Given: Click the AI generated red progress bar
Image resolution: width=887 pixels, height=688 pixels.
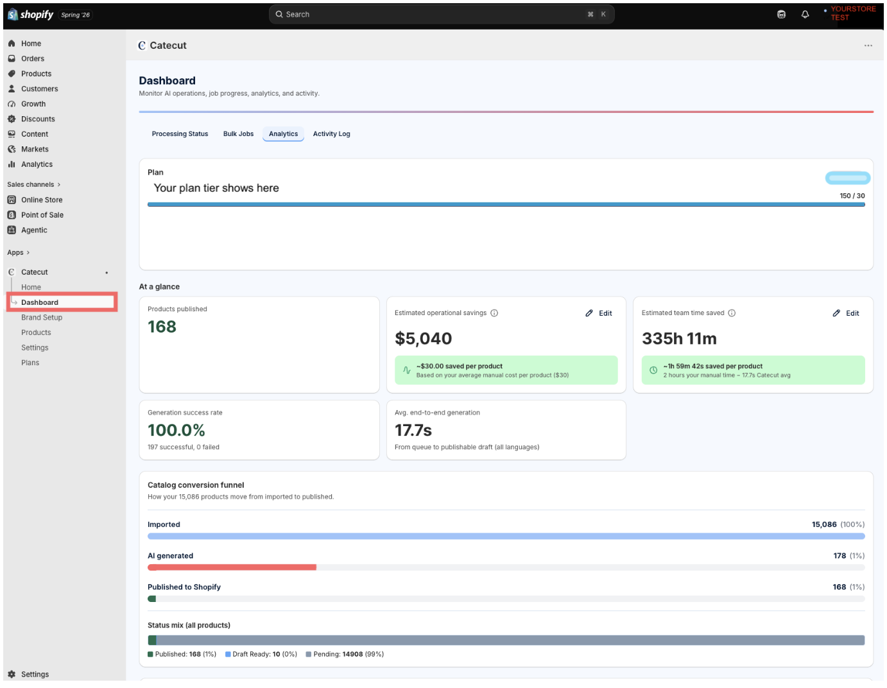Looking at the screenshot, I should pyautogui.click(x=232, y=567).
